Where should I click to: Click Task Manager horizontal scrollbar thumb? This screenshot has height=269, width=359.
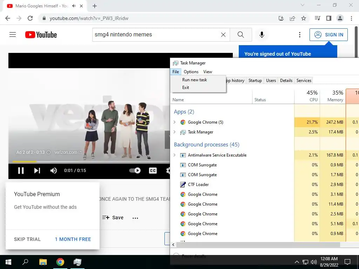(258, 245)
